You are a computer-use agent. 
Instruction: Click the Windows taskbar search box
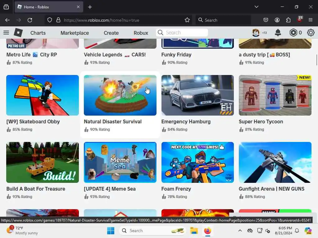pos(152,231)
